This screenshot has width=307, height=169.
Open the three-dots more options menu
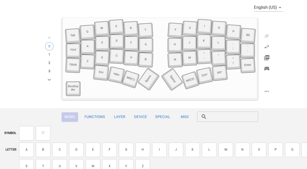tap(267, 92)
